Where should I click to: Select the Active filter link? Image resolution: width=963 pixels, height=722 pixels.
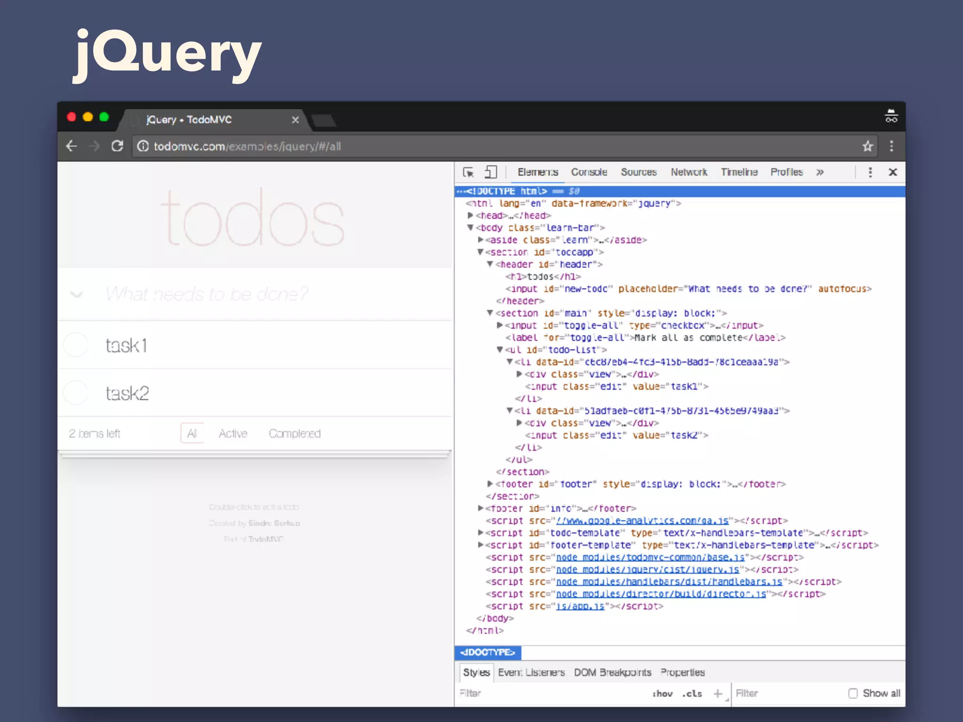point(233,433)
